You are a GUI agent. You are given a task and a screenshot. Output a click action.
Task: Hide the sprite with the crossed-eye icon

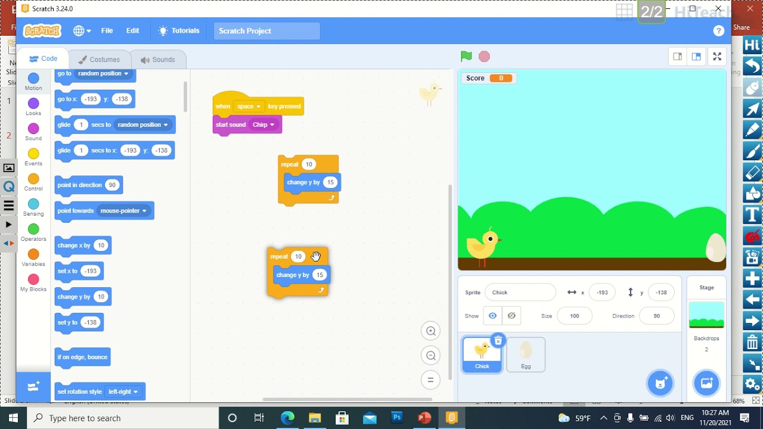511,316
